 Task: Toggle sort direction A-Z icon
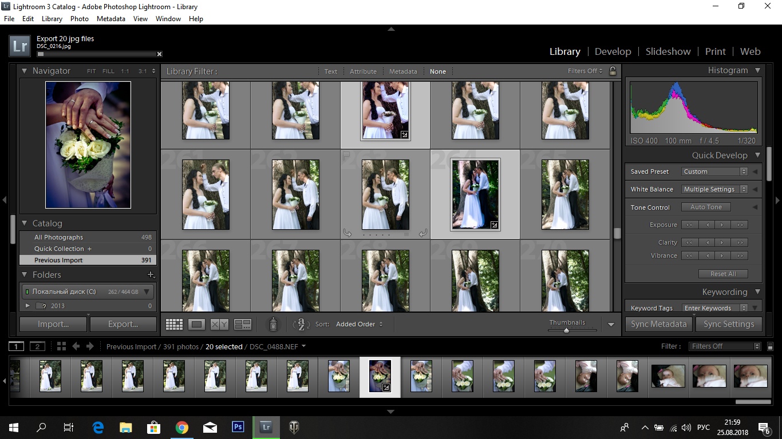(301, 324)
